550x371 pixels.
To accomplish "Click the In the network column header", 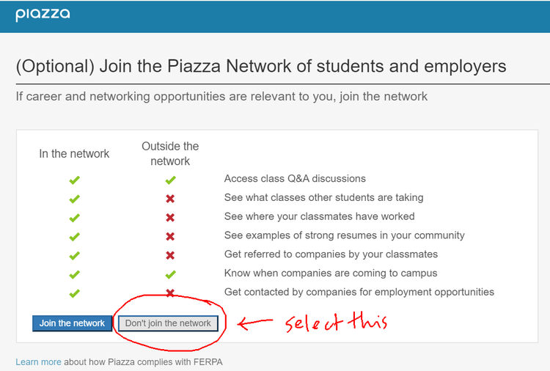I will [x=74, y=154].
